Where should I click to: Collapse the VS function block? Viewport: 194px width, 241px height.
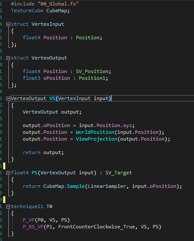pos(8,98)
